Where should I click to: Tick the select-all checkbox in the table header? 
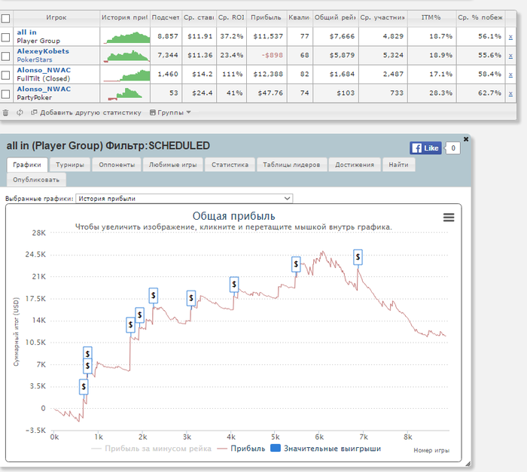5,19
